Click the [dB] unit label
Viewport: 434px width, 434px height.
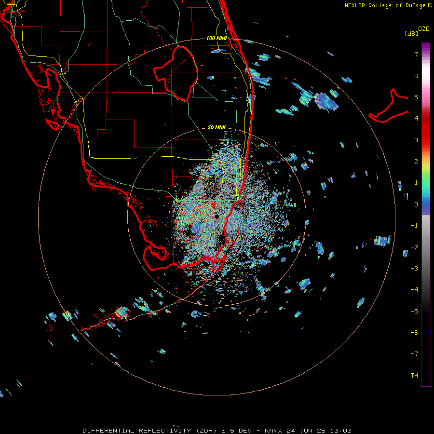[411, 33]
